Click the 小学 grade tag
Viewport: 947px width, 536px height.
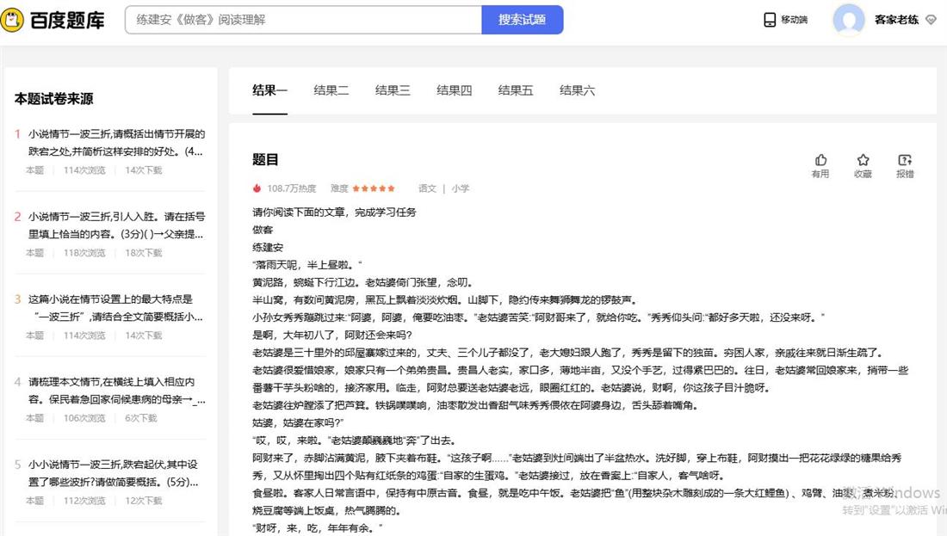pos(461,188)
